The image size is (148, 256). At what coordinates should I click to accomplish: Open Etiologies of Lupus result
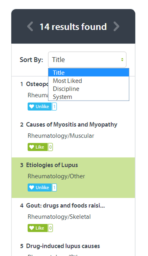coord(52,165)
